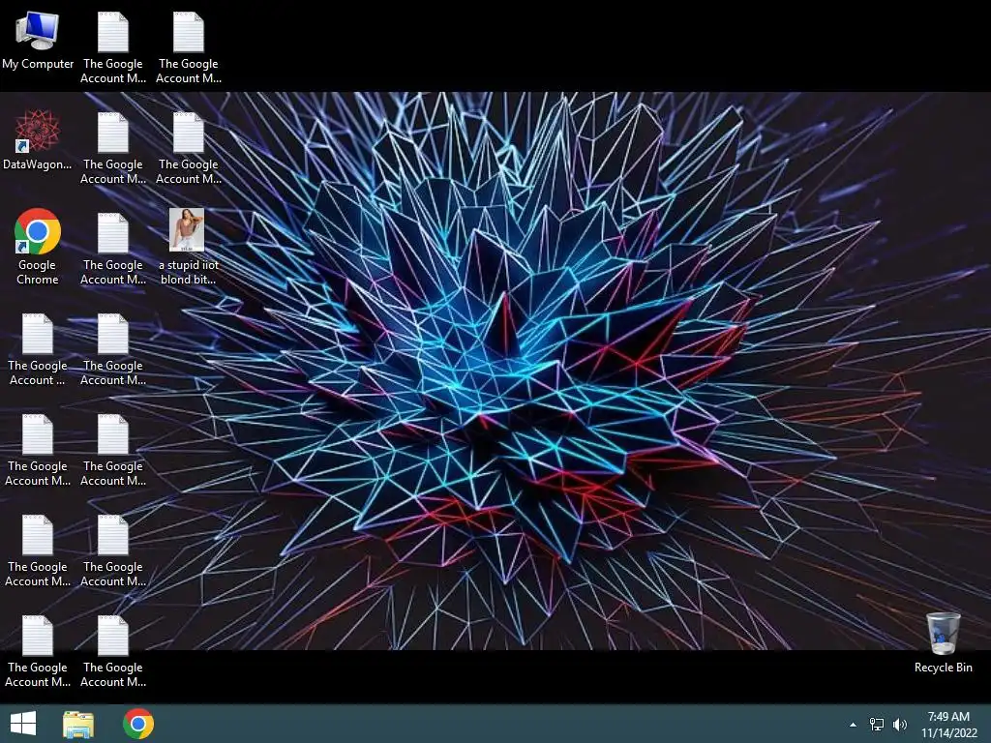Image resolution: width=991 pixels, height=743 pixels.
Task: Open the Windows Start menu
Action: click(23, 724)
